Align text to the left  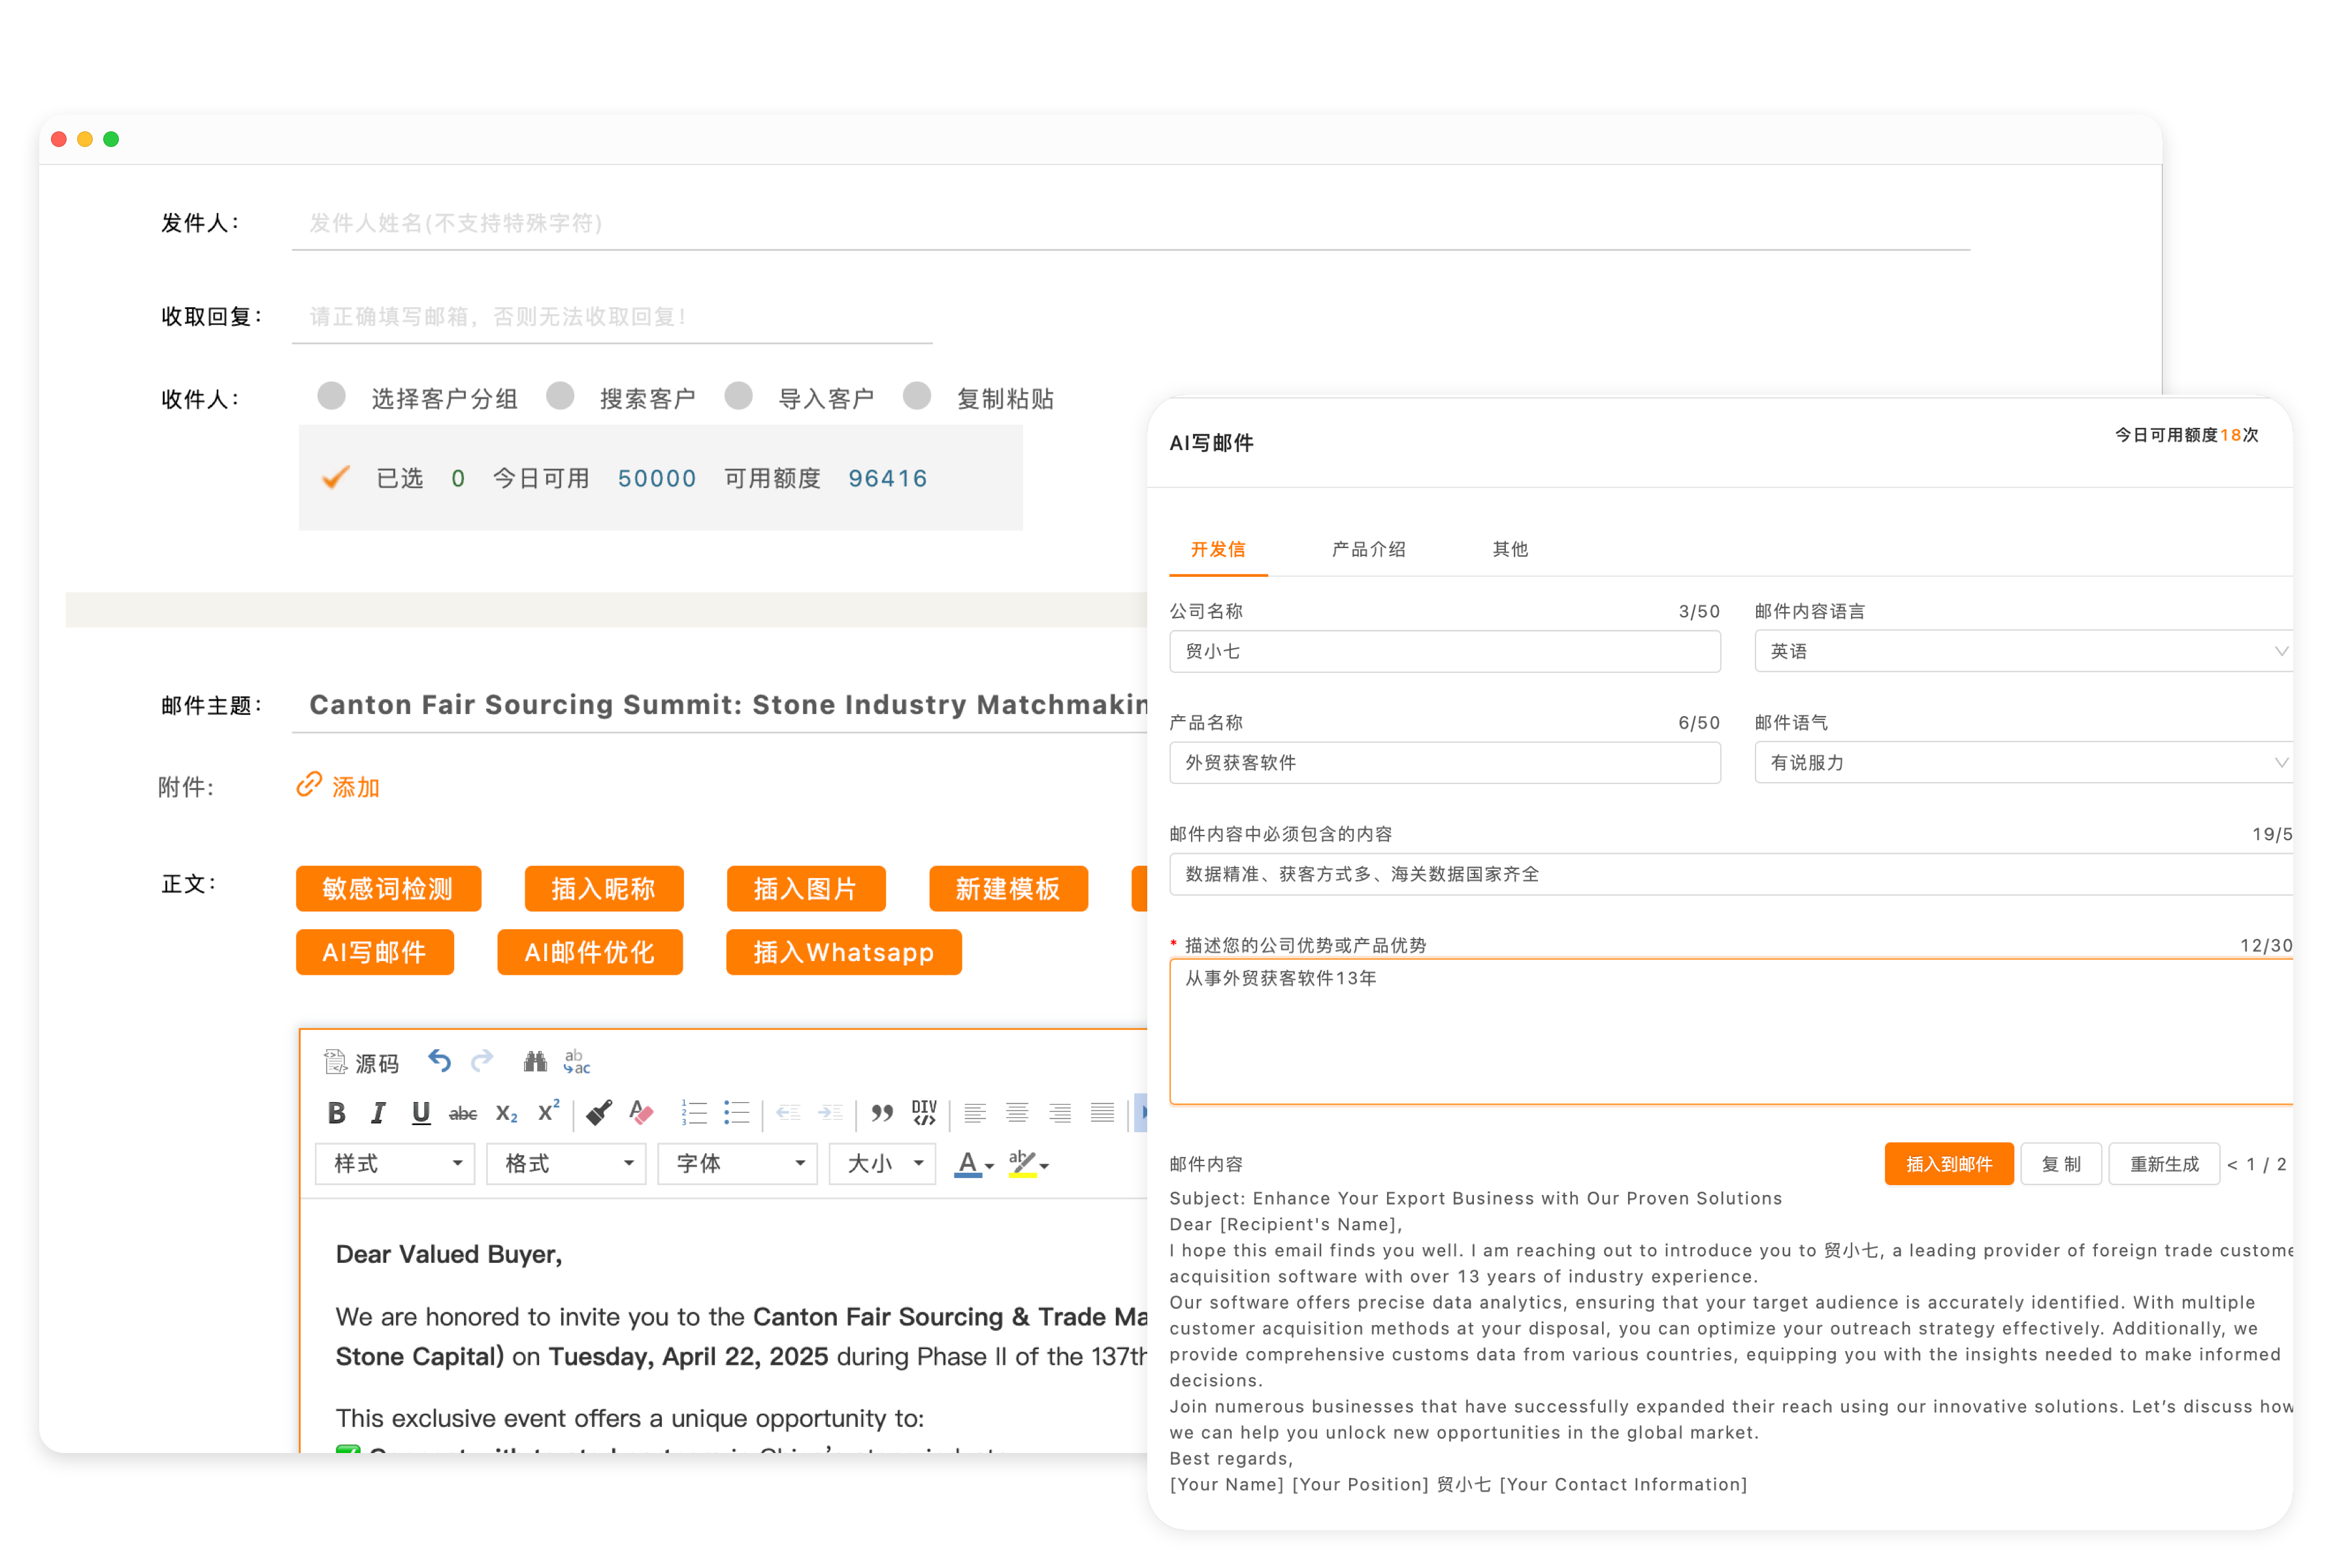click(x=975, y=1113)
